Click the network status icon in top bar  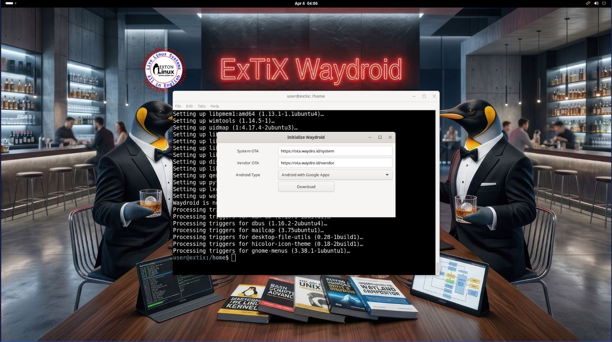[x=588, y=3]
